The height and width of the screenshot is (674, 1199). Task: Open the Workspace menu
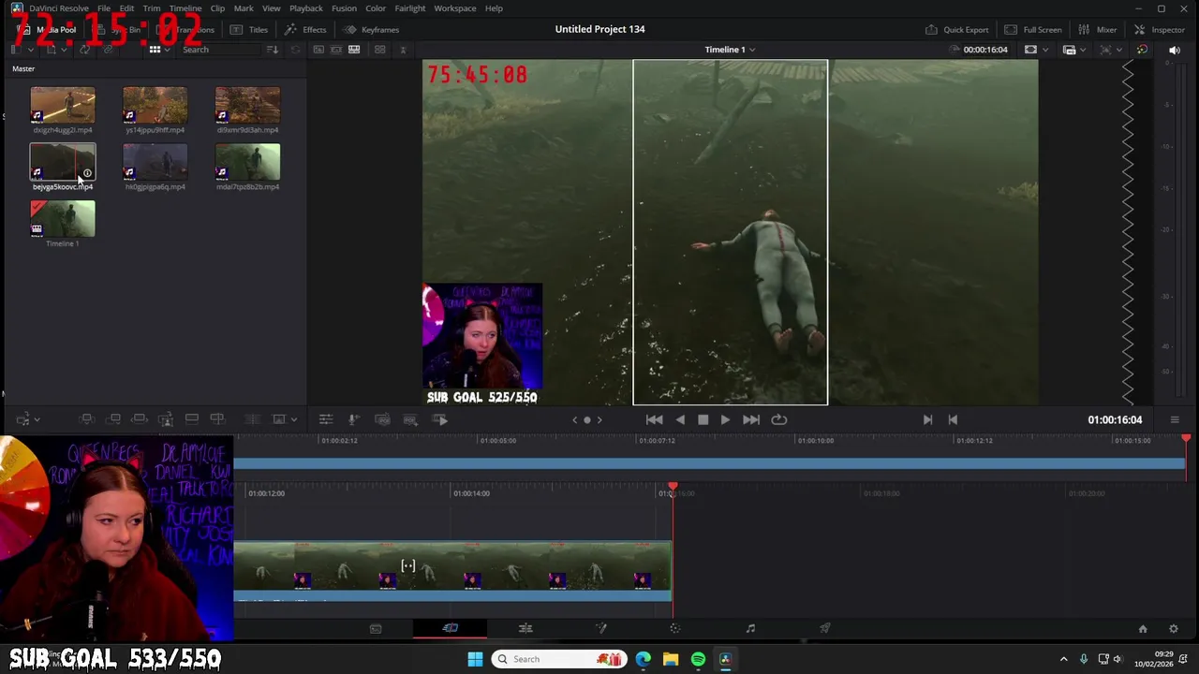(x=454, y=8)
